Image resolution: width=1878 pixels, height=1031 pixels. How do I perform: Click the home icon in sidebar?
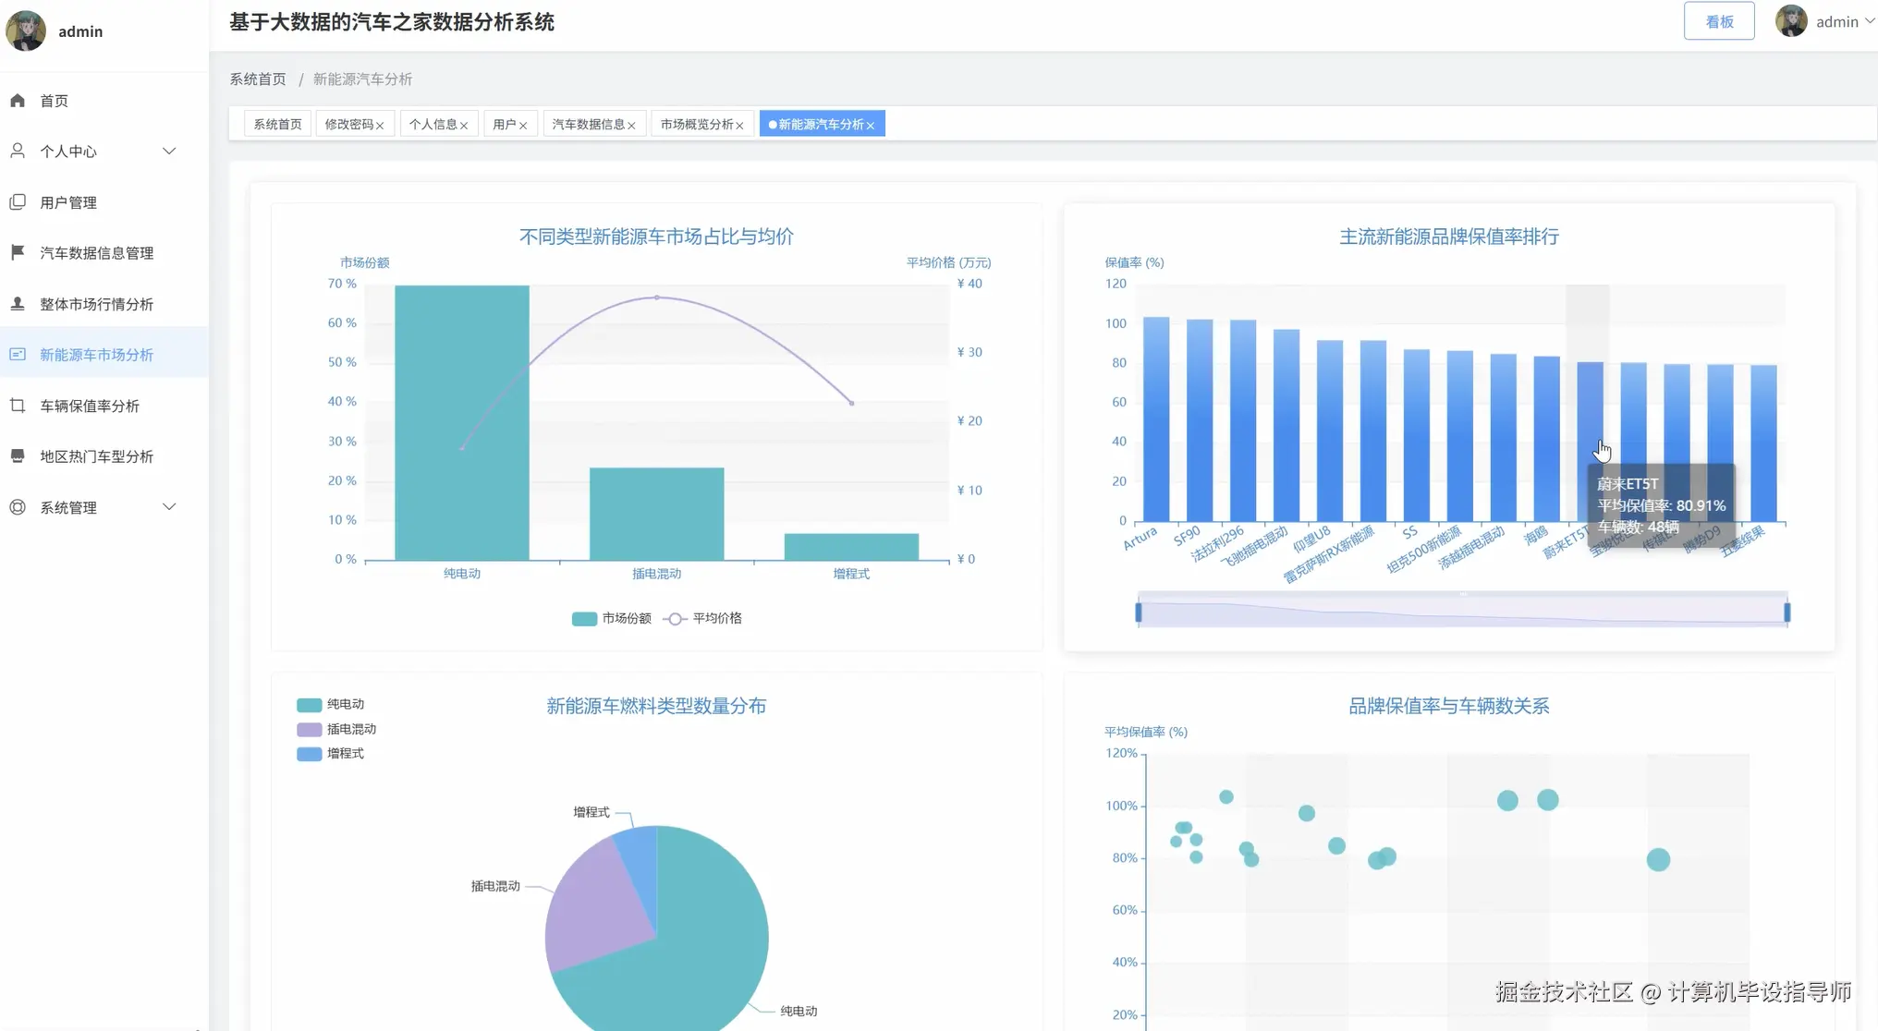[x=18, y=101]
